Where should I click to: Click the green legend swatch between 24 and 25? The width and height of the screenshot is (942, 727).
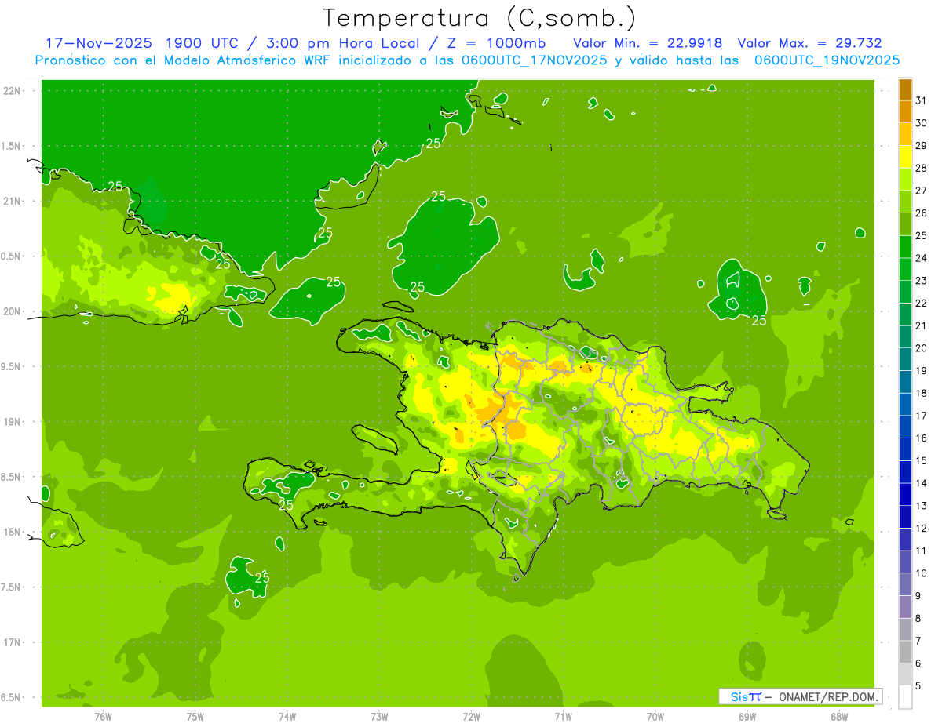point(905,247)
